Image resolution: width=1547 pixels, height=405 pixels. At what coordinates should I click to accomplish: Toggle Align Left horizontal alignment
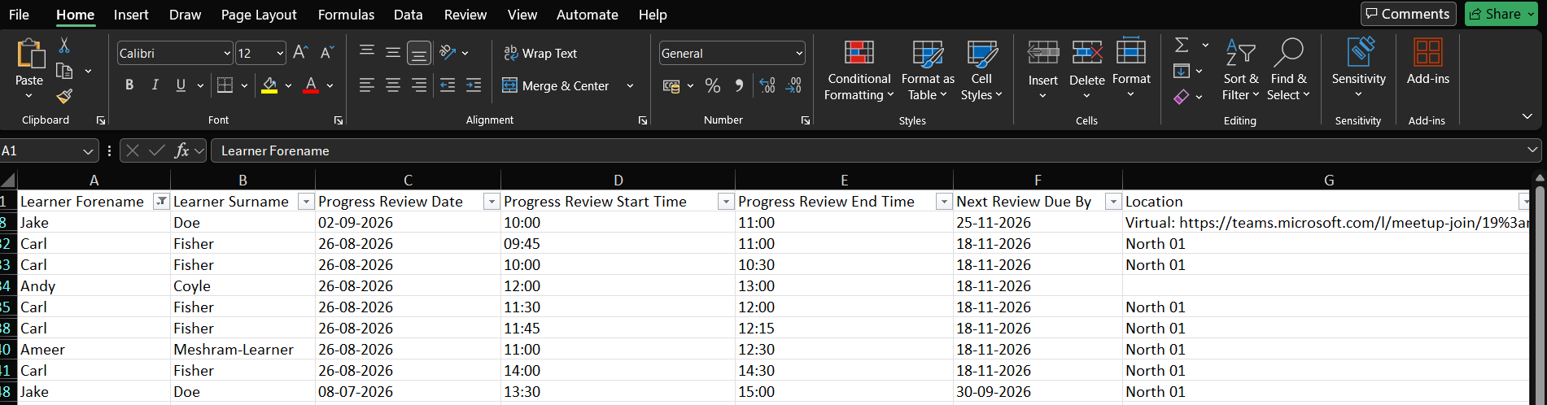[367, 85]
